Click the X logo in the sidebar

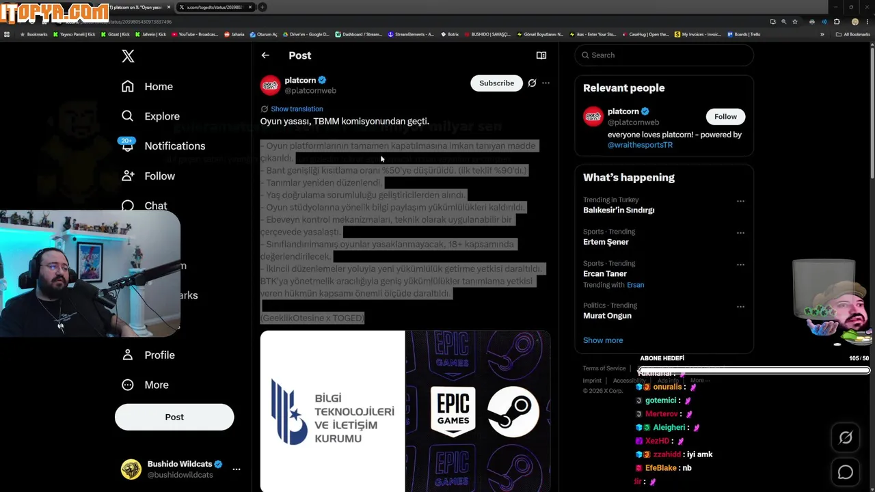tap(128, 56)
